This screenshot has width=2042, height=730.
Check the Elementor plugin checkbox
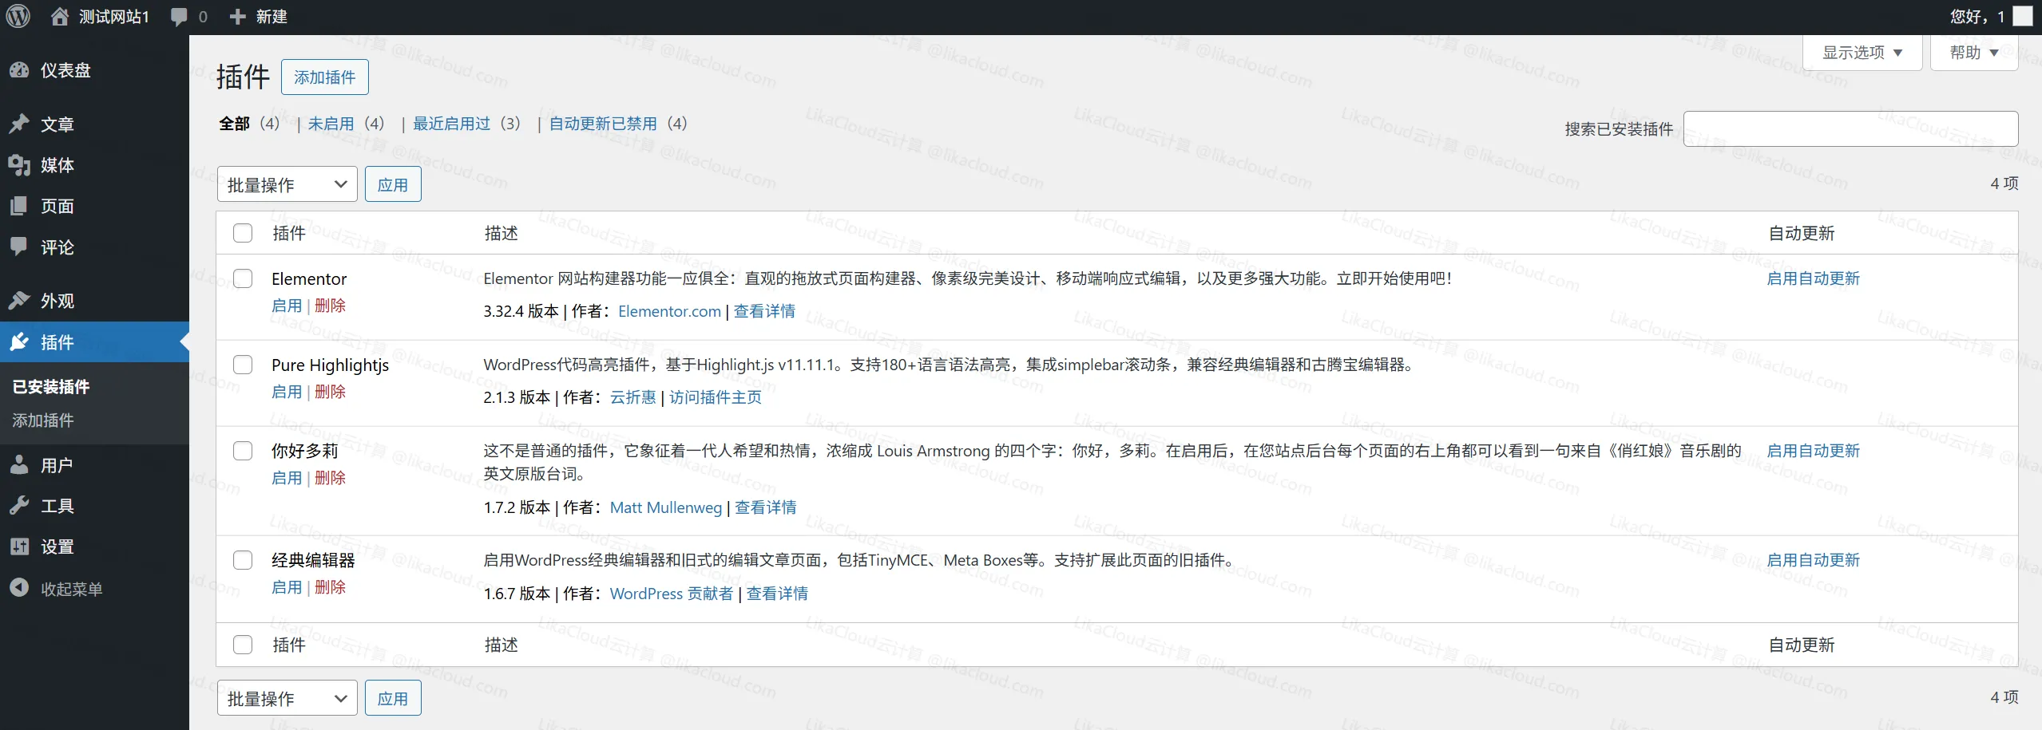pyautogui.click(x=242, y=278)
